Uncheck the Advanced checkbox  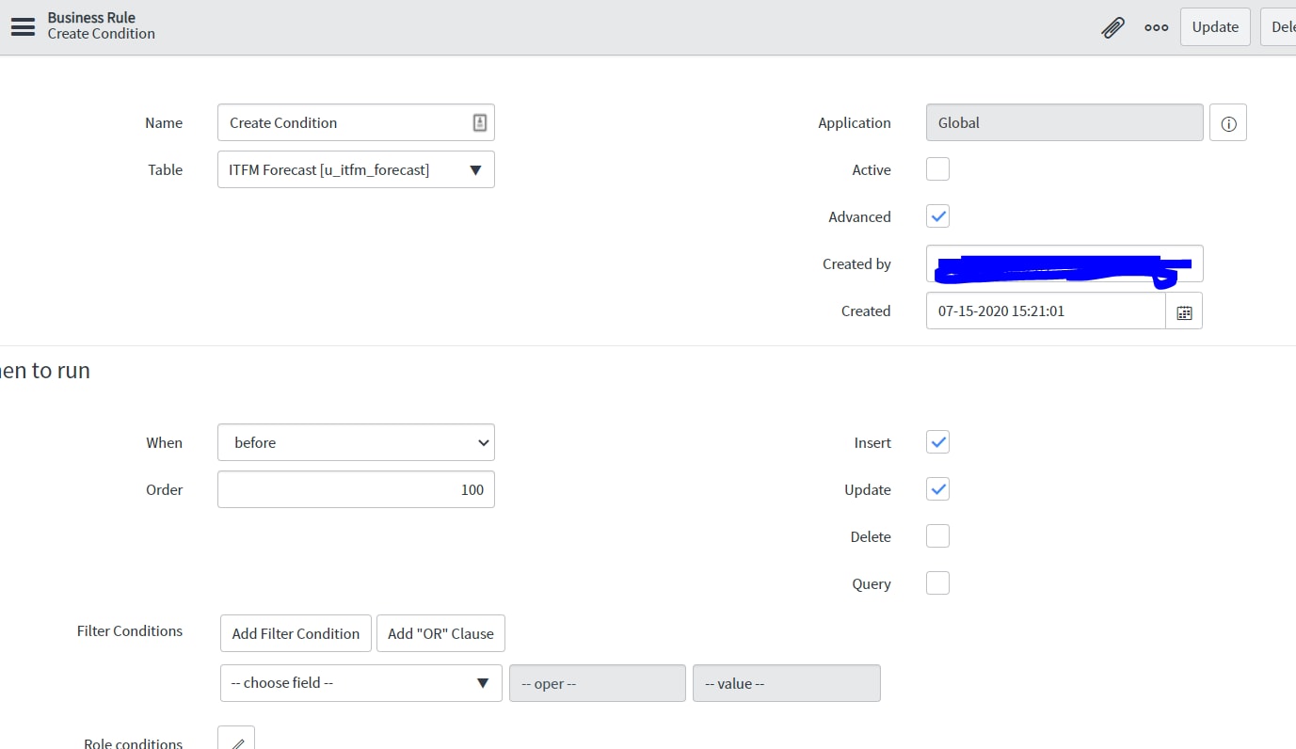[937, 216]
